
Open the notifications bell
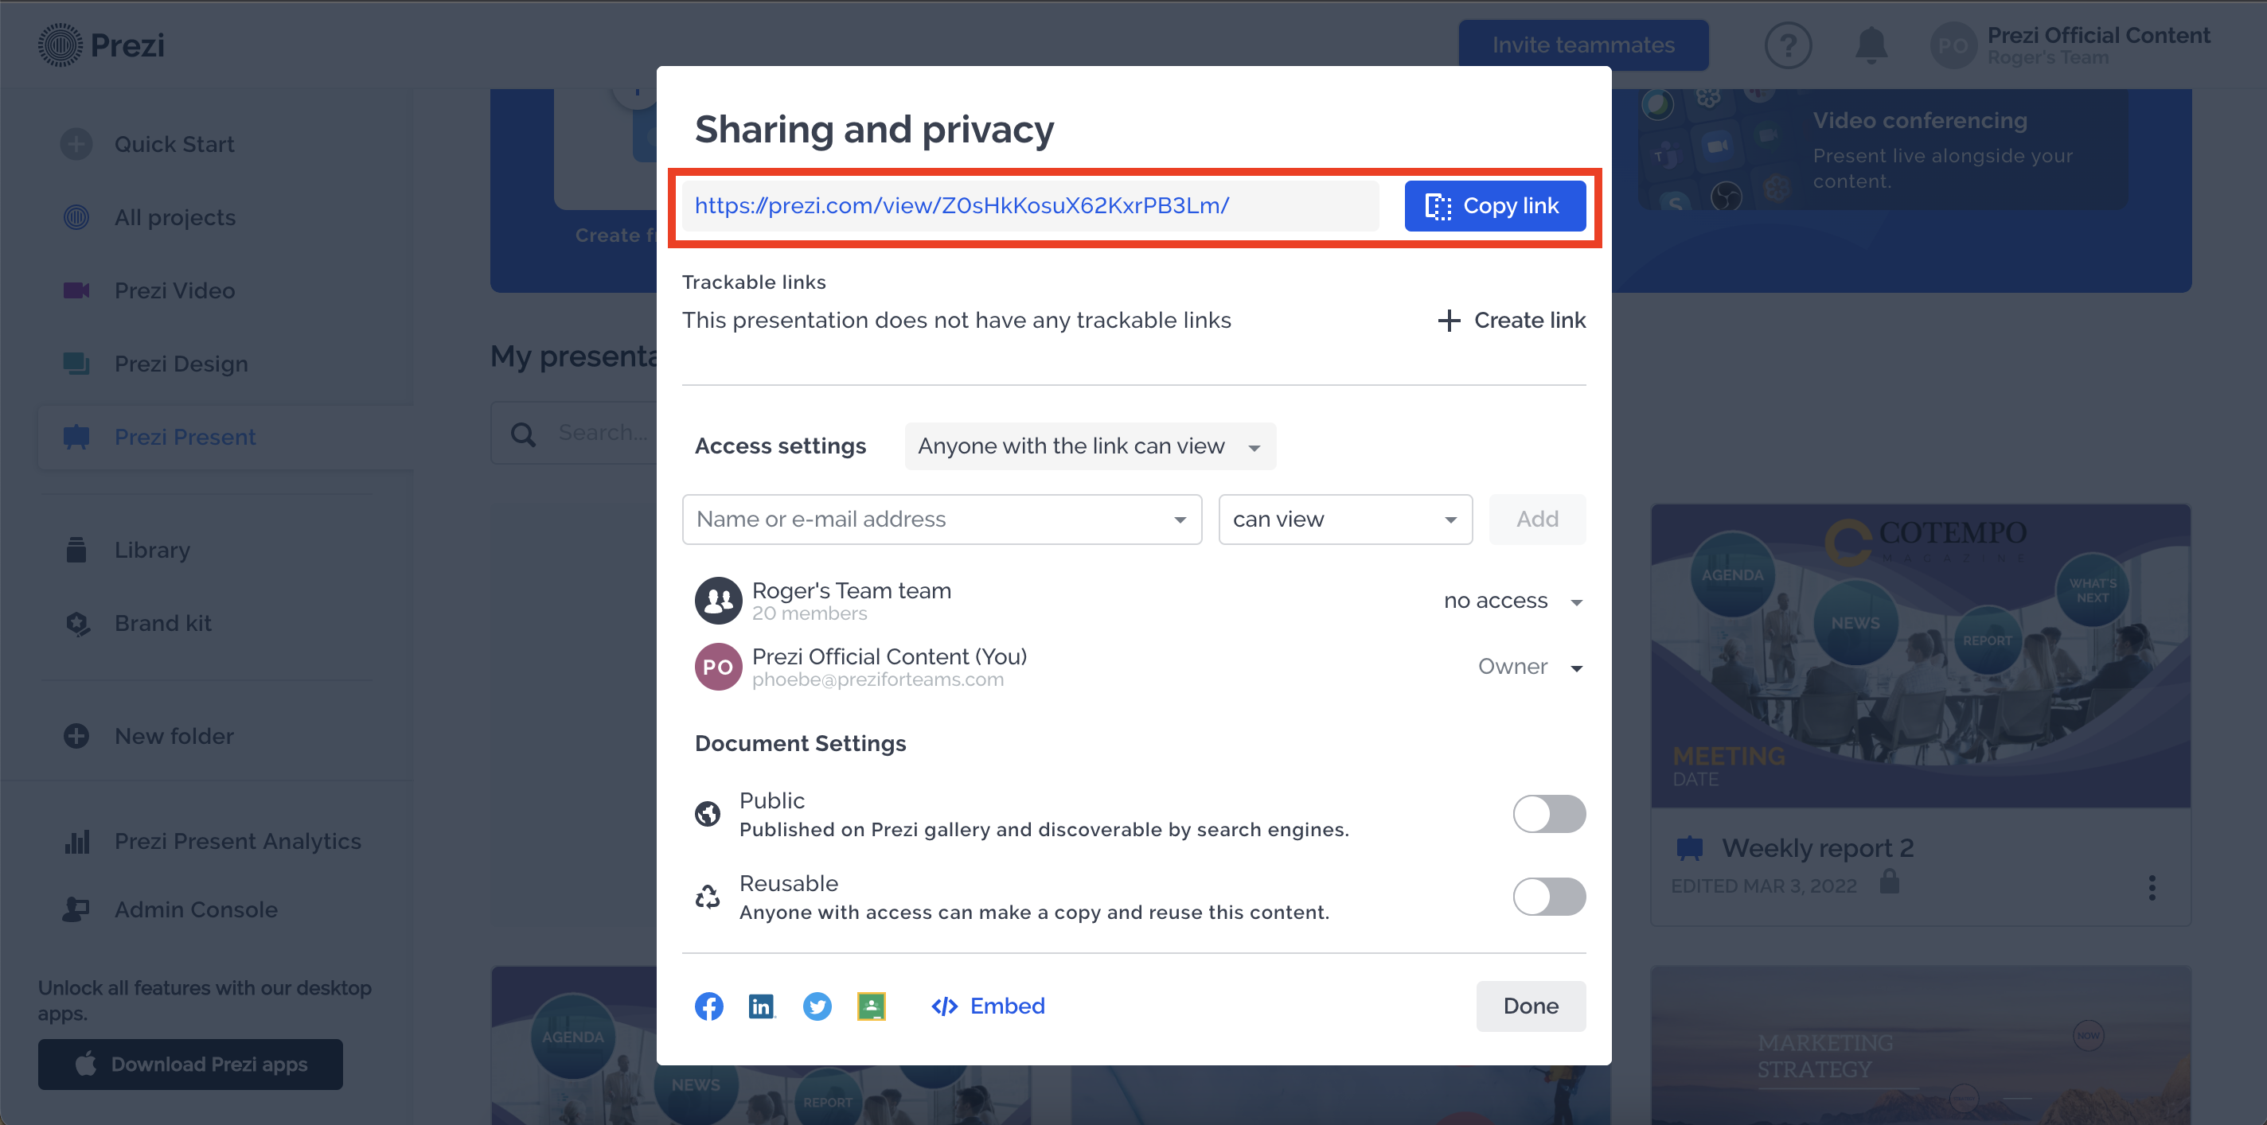pyautogui.click(x=1871, y=45)
